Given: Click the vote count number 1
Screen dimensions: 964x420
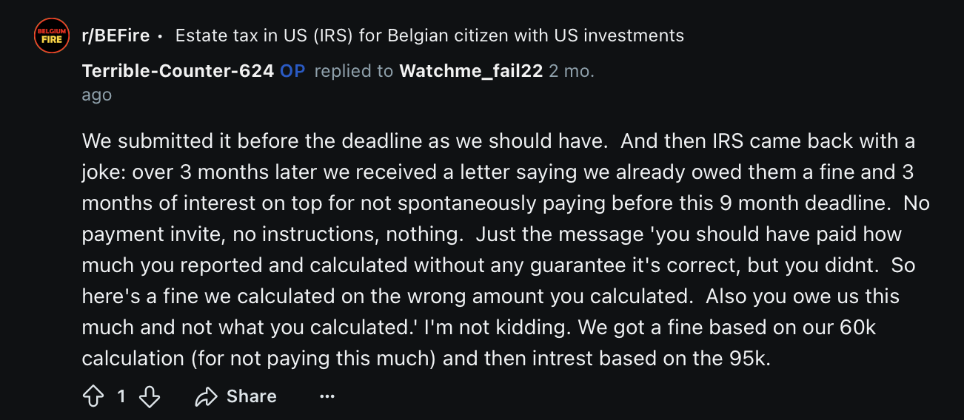Looking at the screenshot, I should pyautogui.click(x=121, y=396).
